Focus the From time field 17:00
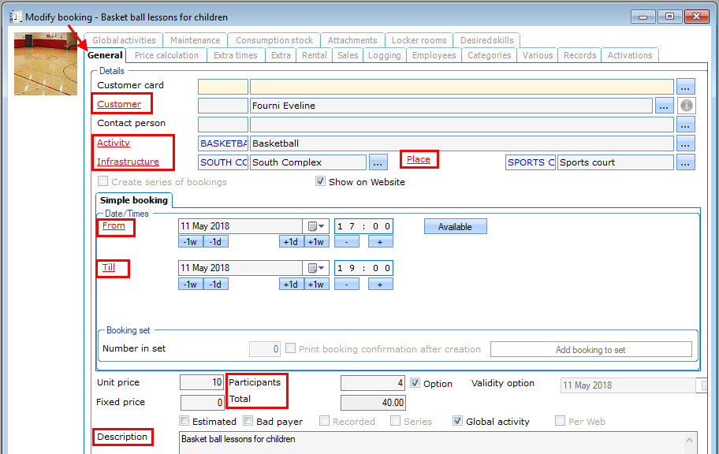 click(x=363, y=226)
